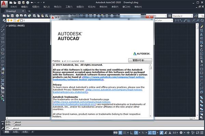Screen dimensions: 205x136
Task: Toggle snap mode dotted grid icon
Action: click(x=125, y=133)
